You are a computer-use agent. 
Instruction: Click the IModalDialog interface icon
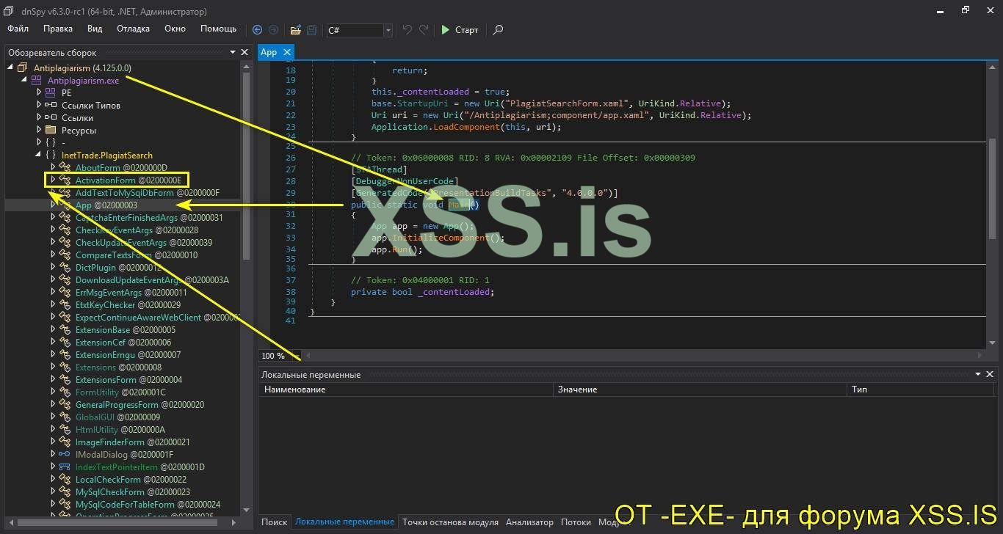(x=65, y=455)
